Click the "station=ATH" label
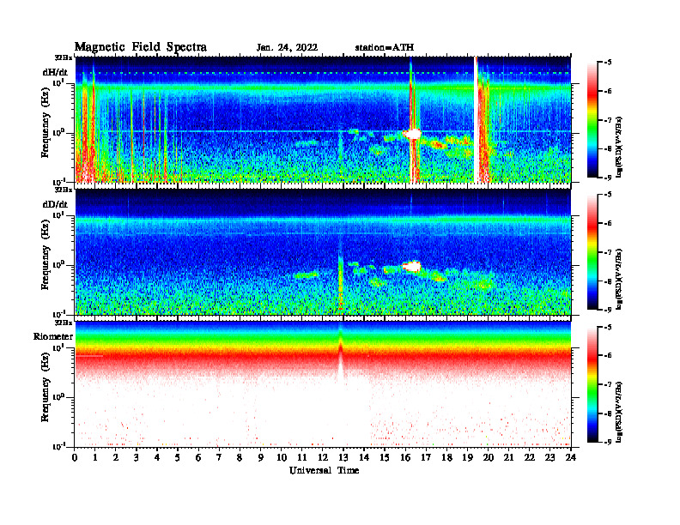 click(x=385, y=47)
